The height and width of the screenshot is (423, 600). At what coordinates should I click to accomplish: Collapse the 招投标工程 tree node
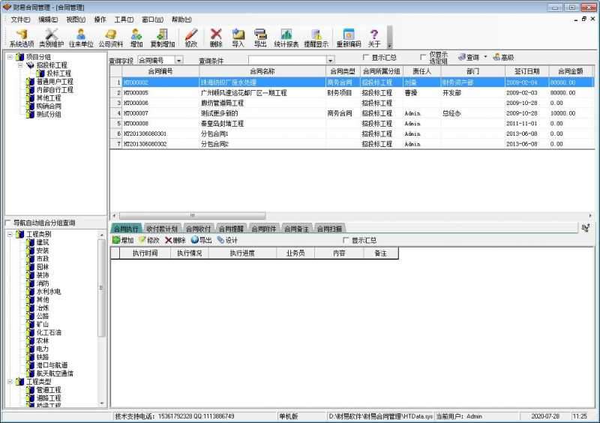tap(20, 65)
